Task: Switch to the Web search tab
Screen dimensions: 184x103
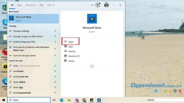Action: 42,5
